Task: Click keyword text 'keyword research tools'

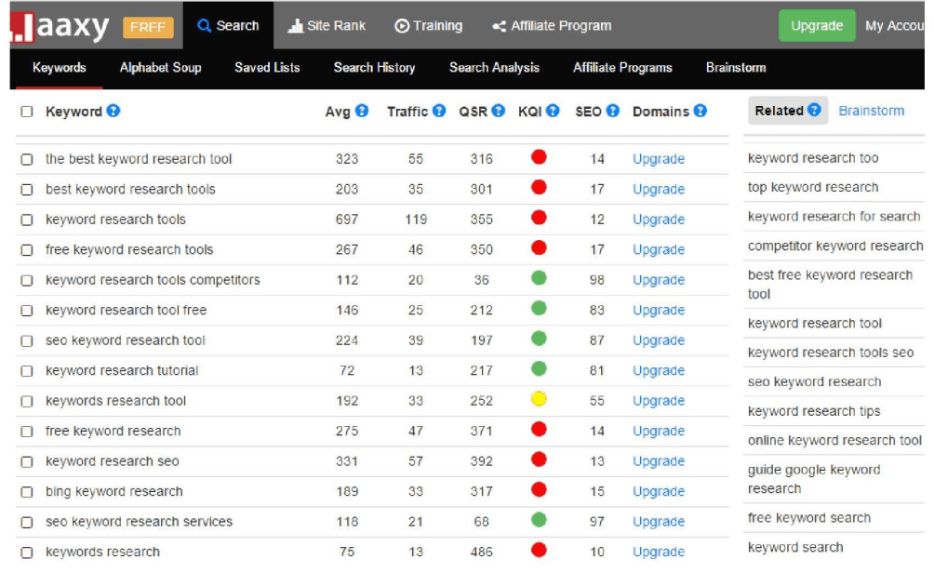Action: pyautogui.click(x=115, y=220)
